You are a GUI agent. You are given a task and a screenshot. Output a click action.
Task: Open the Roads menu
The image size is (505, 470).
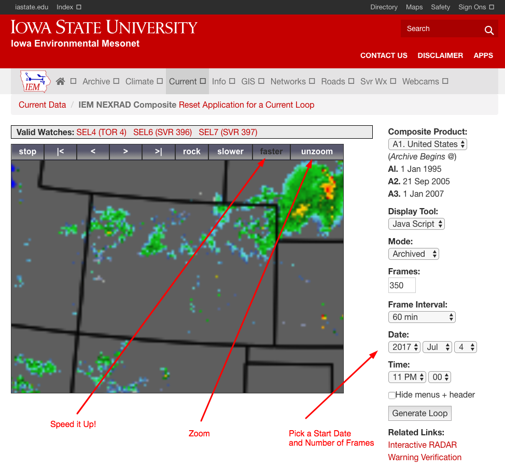[338, 81]
